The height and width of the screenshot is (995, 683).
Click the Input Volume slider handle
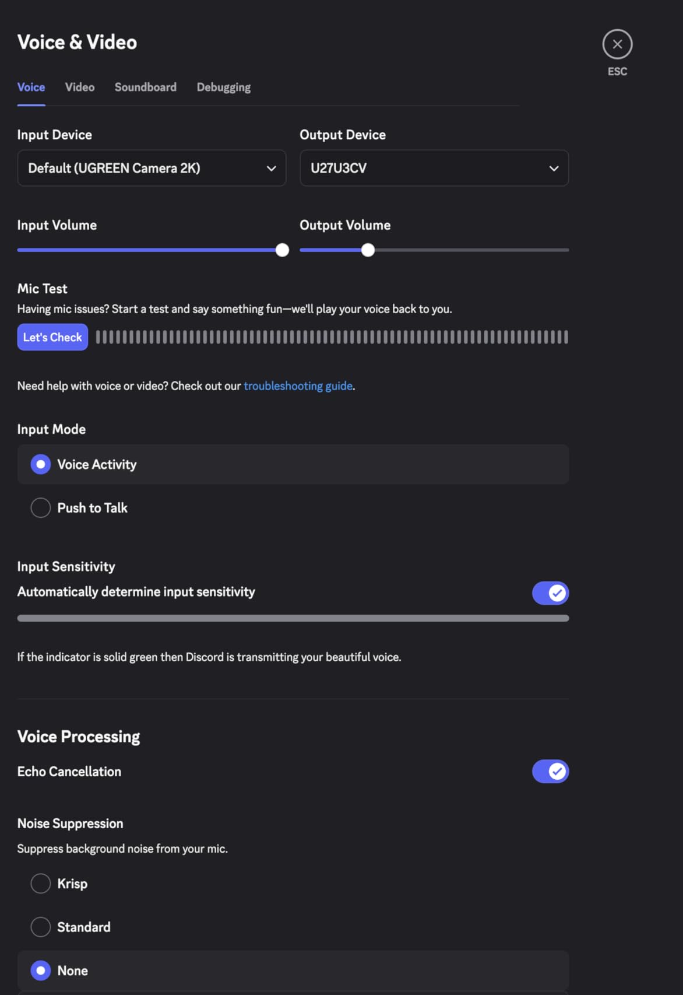tap(282, 250)
